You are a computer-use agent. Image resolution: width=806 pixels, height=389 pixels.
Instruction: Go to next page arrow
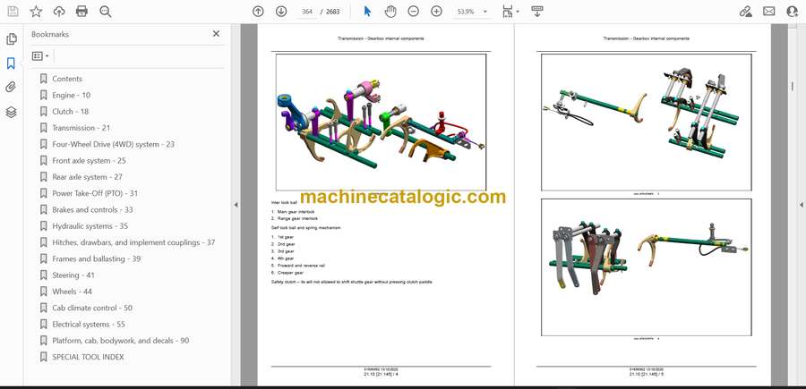(x=281, y=12)
